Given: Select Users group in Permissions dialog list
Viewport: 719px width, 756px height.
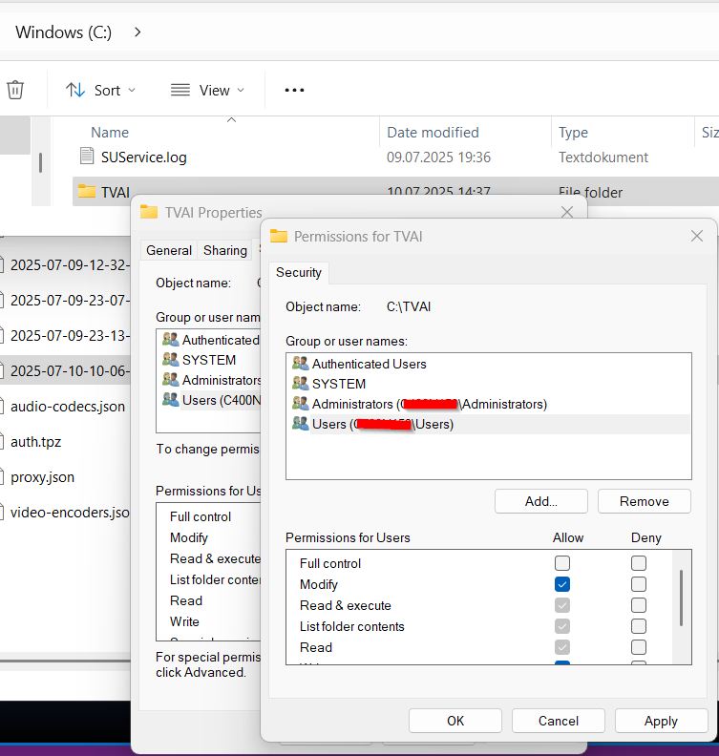Looking at the screenshot, I should (489, 424).
